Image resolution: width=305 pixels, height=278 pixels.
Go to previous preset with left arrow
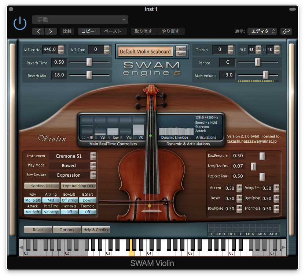38,31
